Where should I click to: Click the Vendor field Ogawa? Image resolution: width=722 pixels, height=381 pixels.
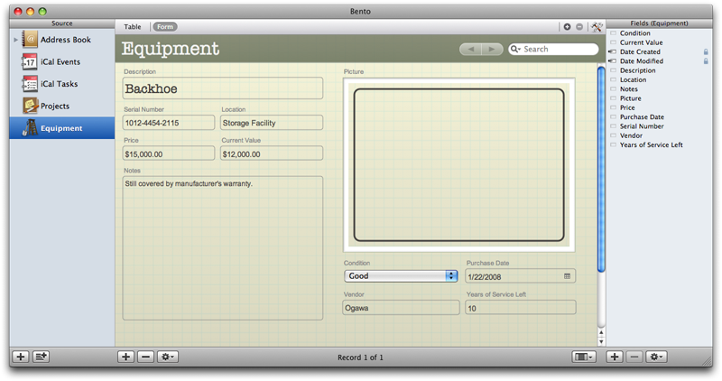pyautogui.click(x=401, y=308)
